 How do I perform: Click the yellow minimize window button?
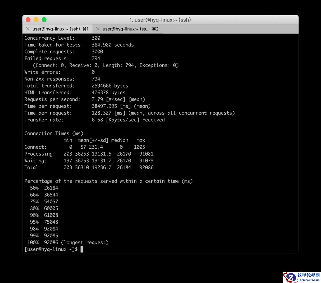(x=36, y=20)
